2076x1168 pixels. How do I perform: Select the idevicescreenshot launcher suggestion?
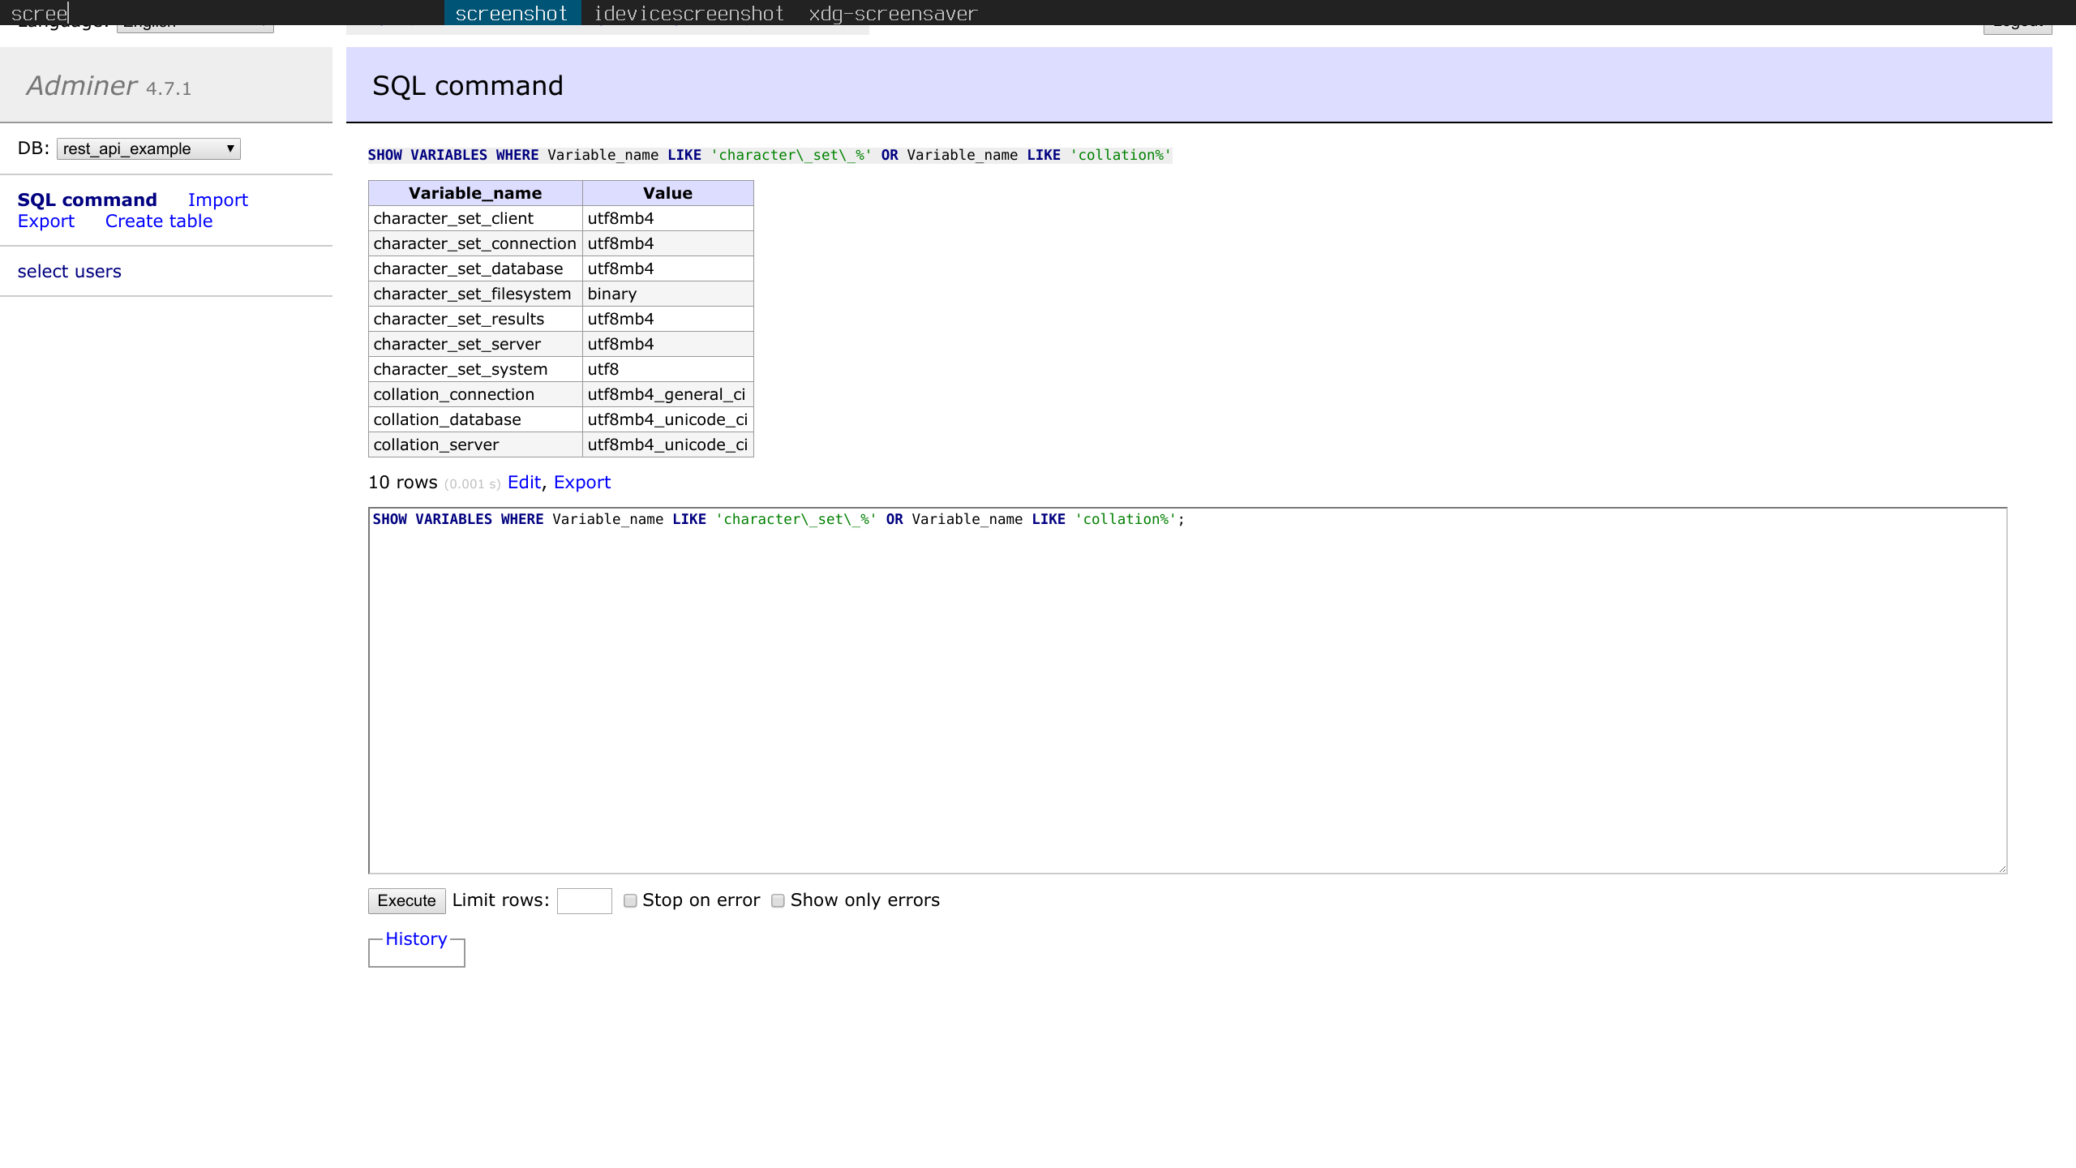[x=688, y=13]
